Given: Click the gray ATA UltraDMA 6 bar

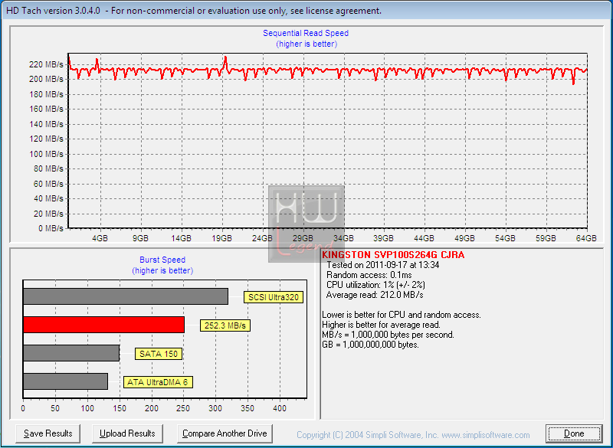Looking at the screenshot, I should (x=65, y=381).
